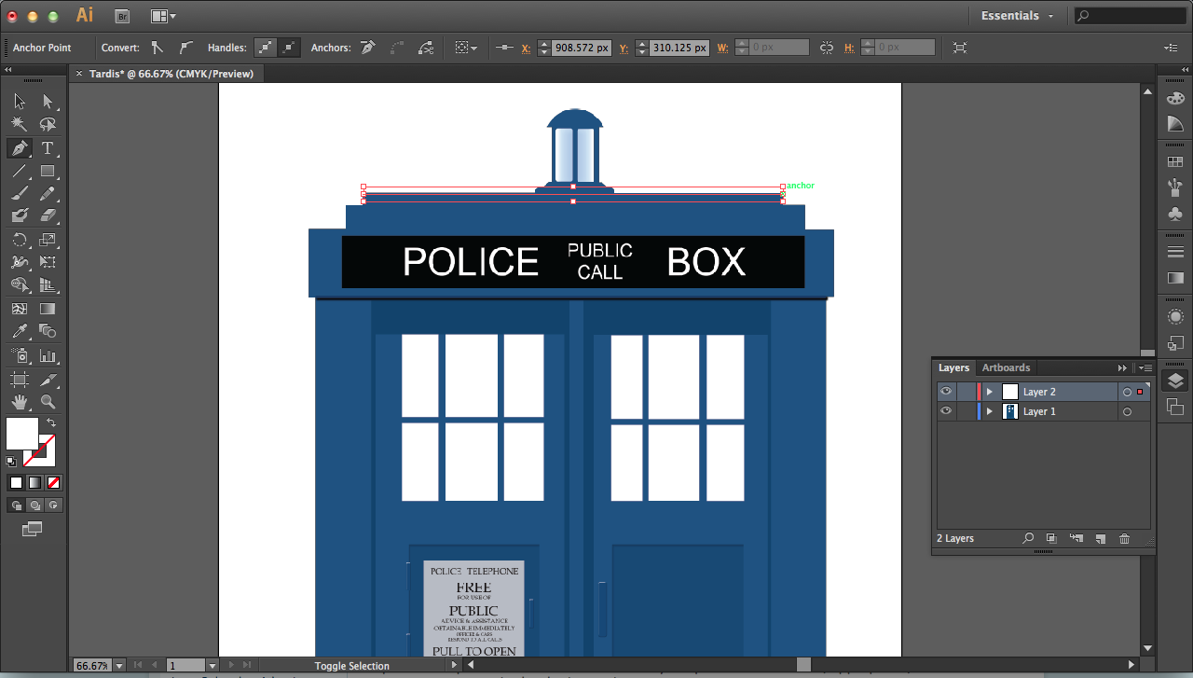
Task: Click the Fill color swatch
Action: click(x=22, y=433)
